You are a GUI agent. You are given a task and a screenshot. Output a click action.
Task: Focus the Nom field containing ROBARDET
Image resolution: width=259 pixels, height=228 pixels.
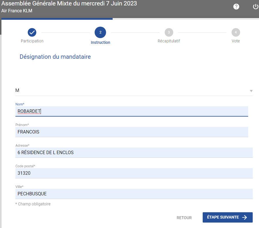[132, 111]
